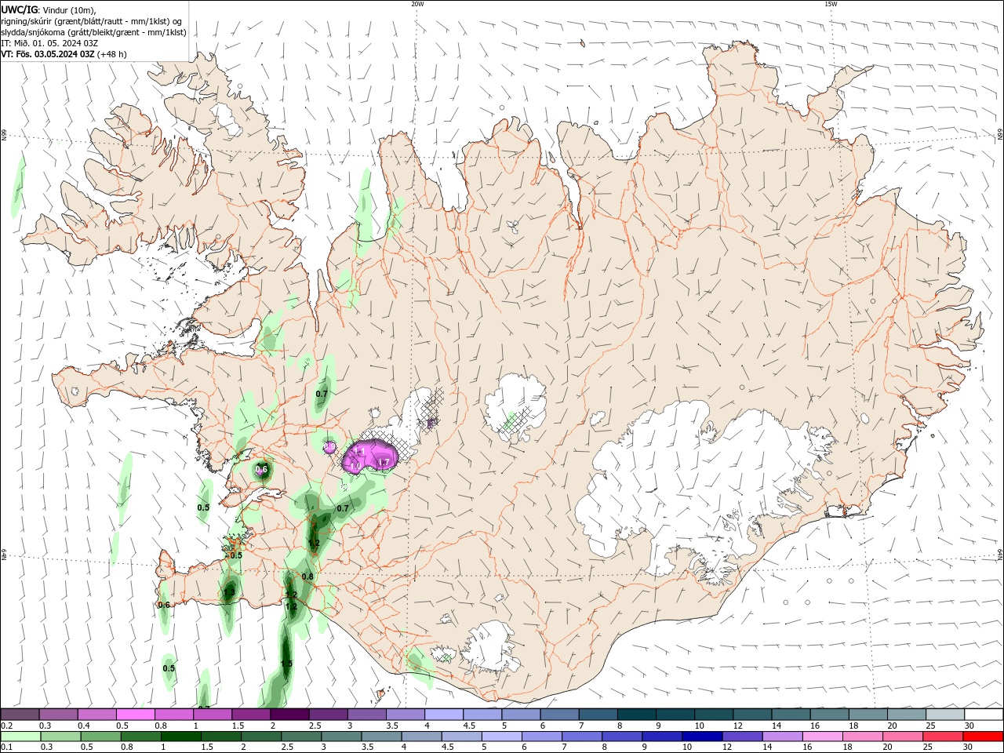Pick the snow scale swatch starting at 12
The width and height of the screenshot is (1004, 753).
pyautogui.click(x=752, y=714)
